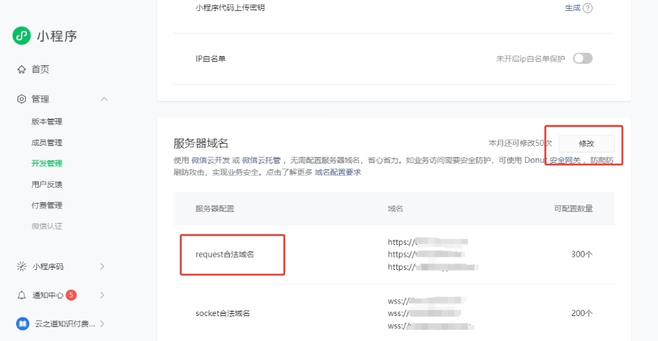Open the 微信云托管 link
The width and height of the screenshot is (658, 341).
point(261,161)
